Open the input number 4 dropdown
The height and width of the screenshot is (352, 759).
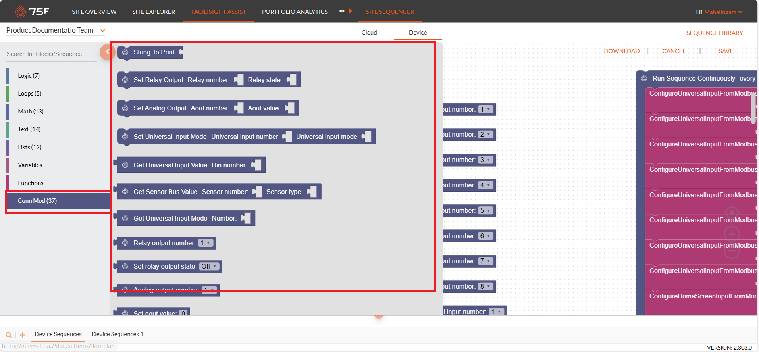click(485, 185)
